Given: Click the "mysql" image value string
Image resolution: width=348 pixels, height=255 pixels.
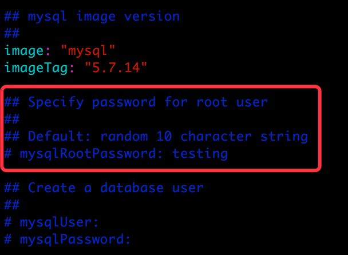Looking at the screenshot, I should (x=88, y=50).
